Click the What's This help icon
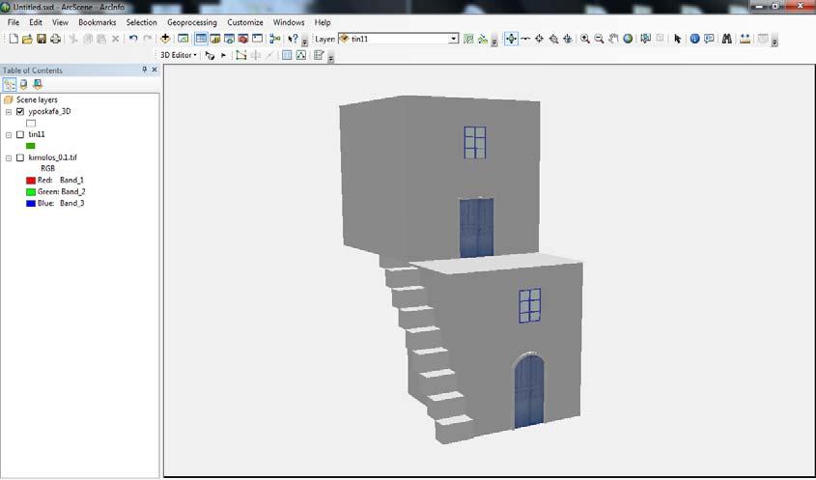This screenshot has width=816, height=480. (293, 39)
